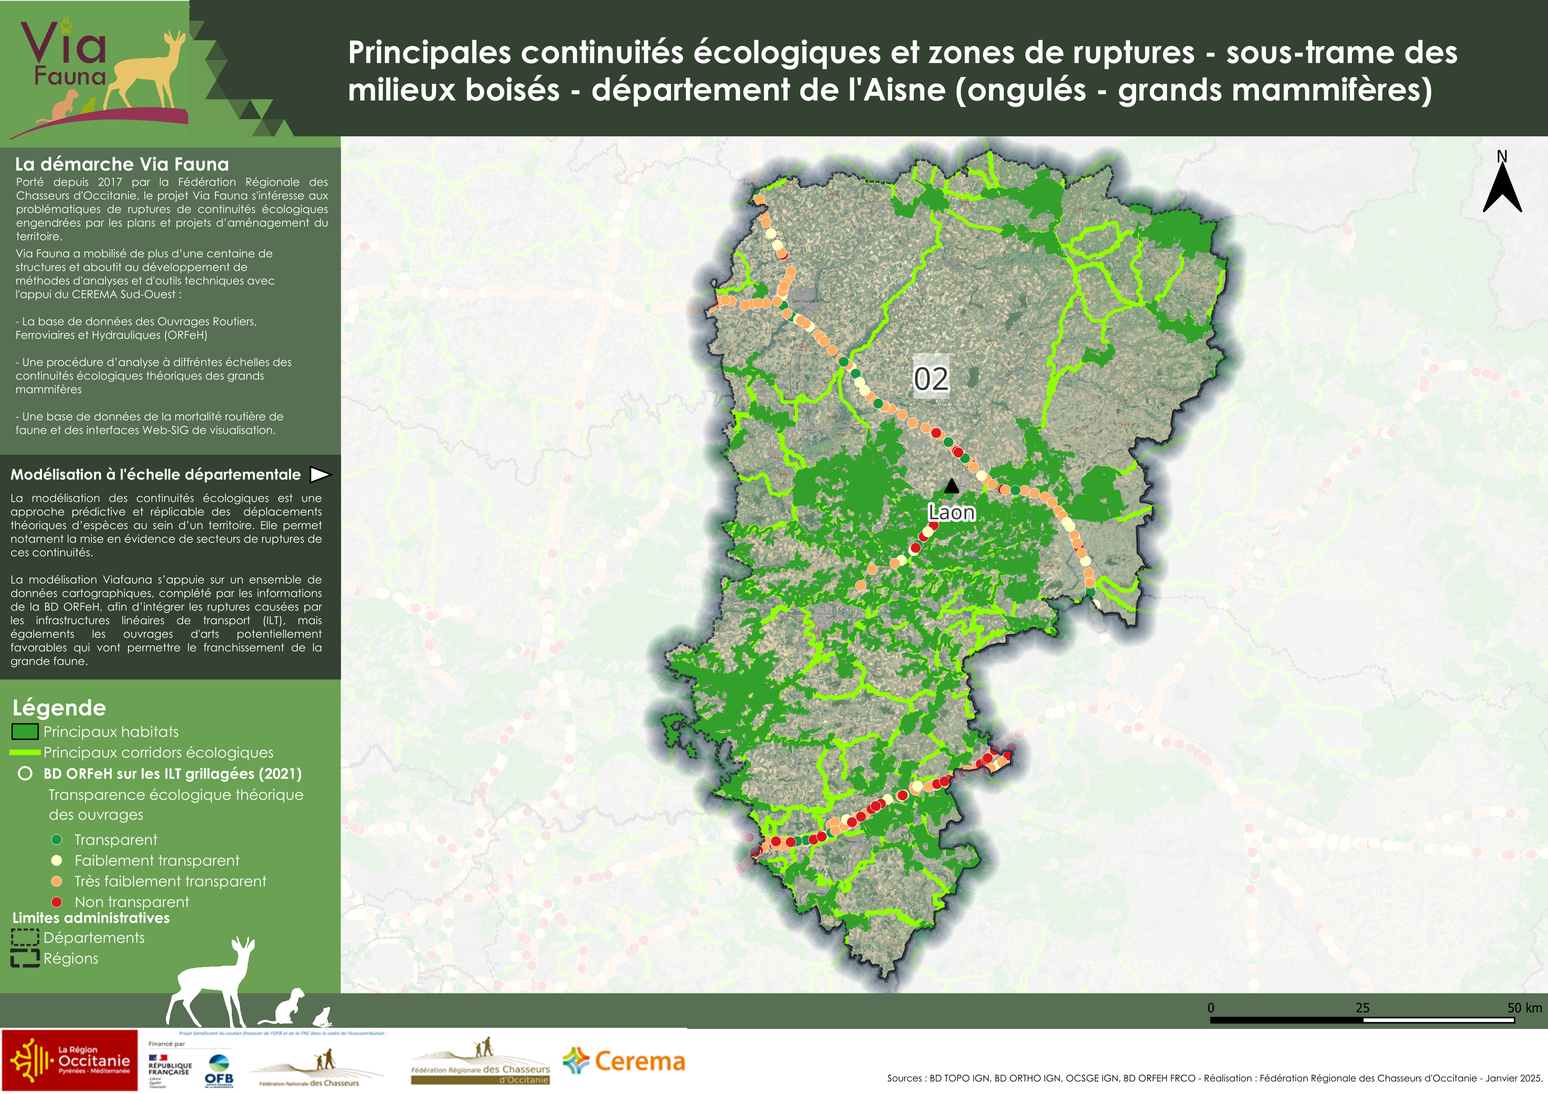Click the orange Très faiblement transparent circle
The image size is (1548, 1094).
pos(56,881)
